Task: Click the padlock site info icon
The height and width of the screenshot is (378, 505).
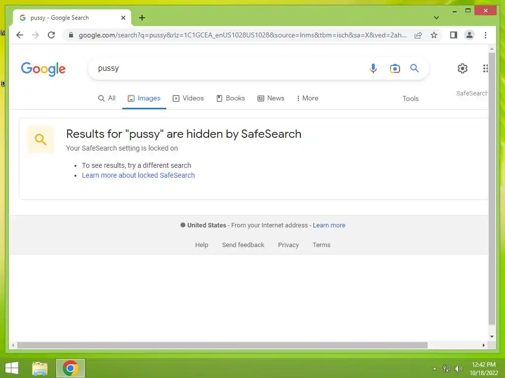Action: pyautogui.click(x=71, y=35)
